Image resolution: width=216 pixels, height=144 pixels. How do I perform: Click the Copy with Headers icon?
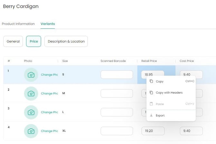(x=151, y=93)
